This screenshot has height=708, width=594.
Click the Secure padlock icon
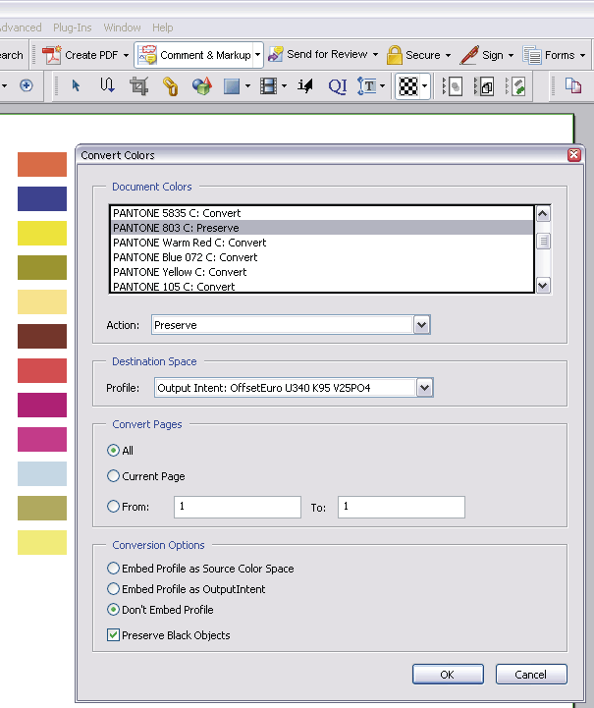pos(394,55)
